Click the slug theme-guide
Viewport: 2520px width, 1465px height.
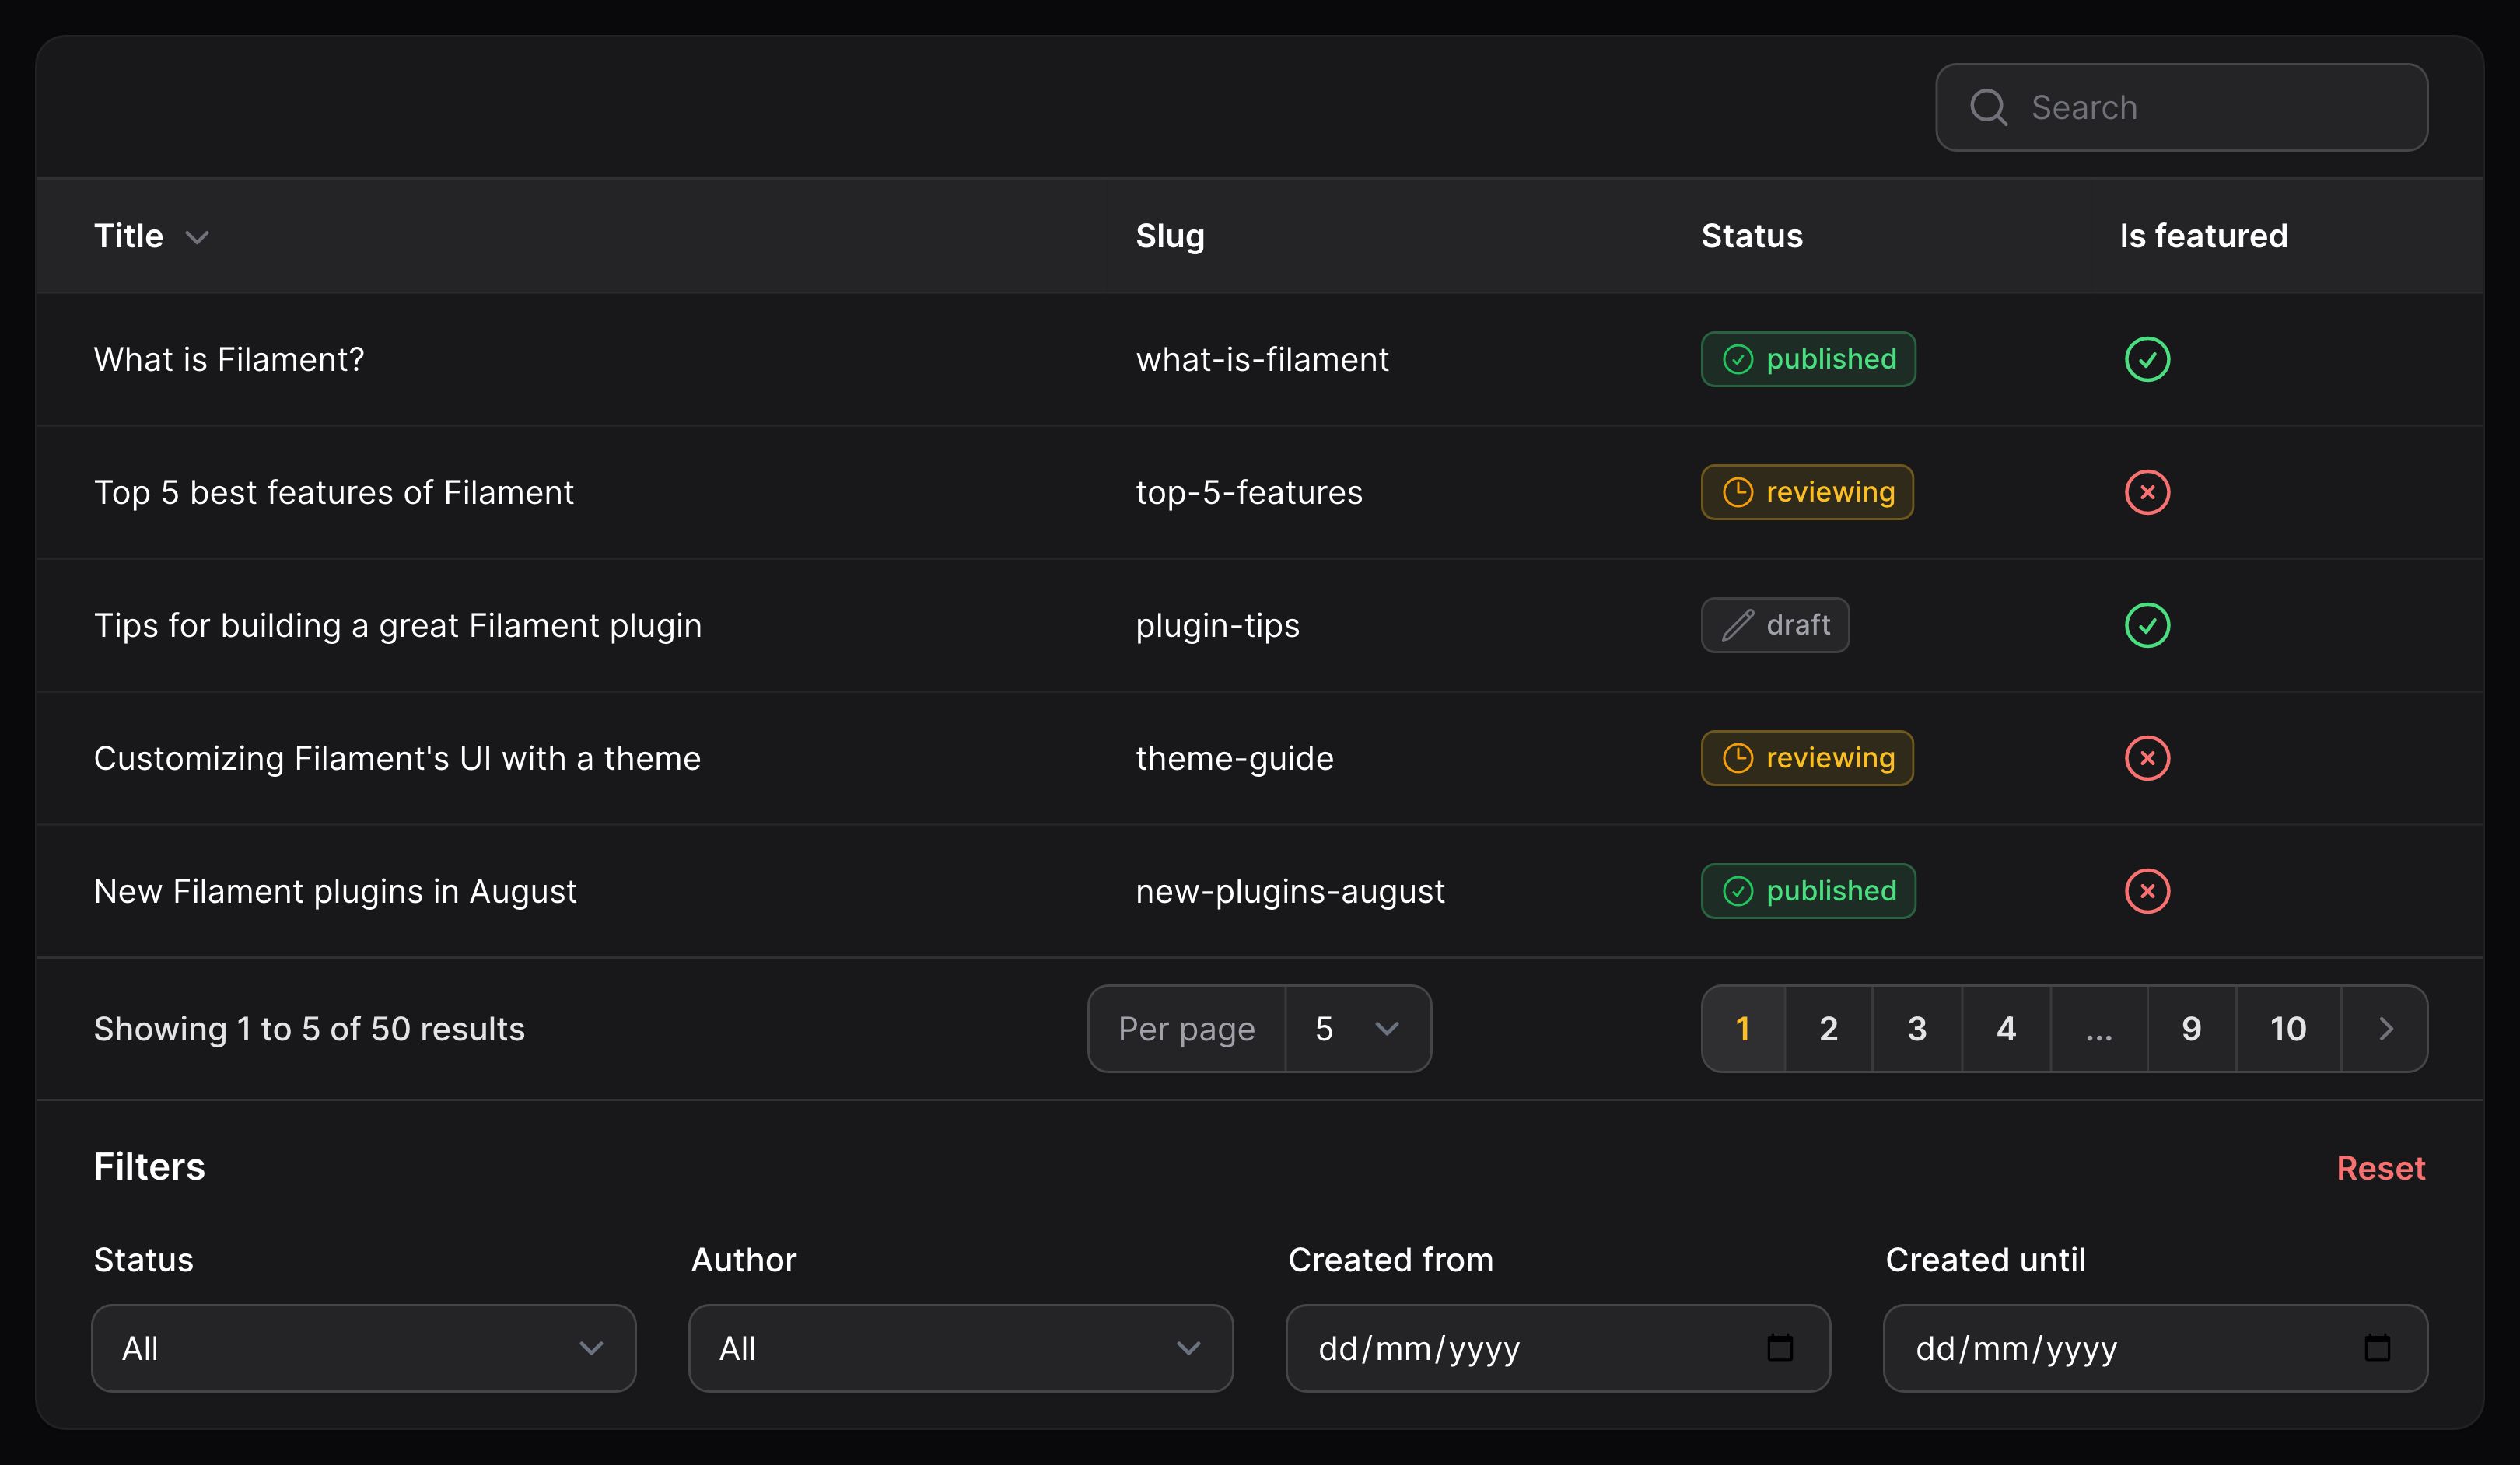tap(1234, 758)
